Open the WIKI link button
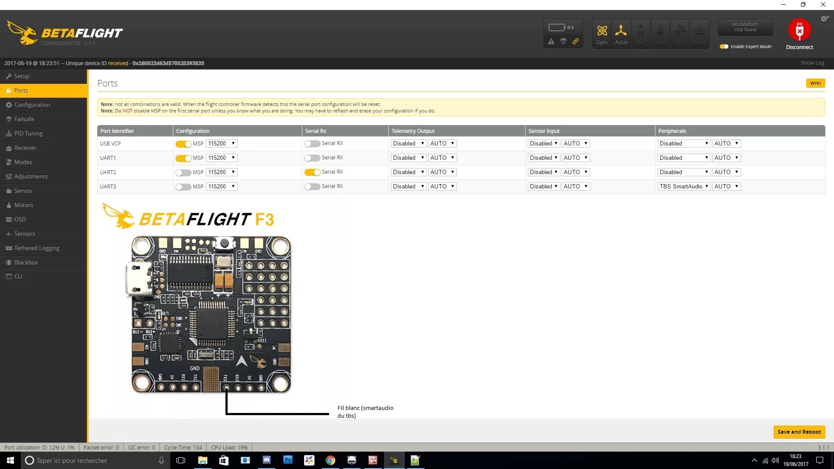Image resolution: width=834 pixels, height=469 pixels. click(815, 83)
